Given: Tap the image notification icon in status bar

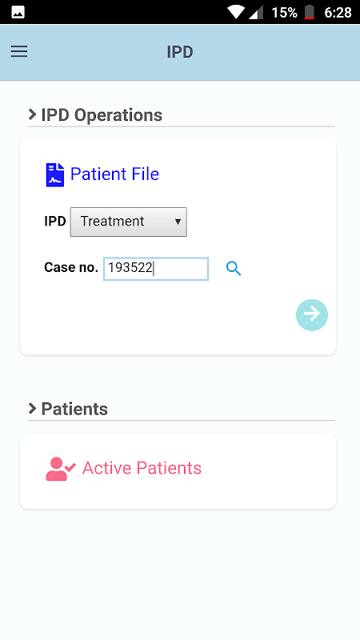Looking at the screenshot, I should point(18,12).
